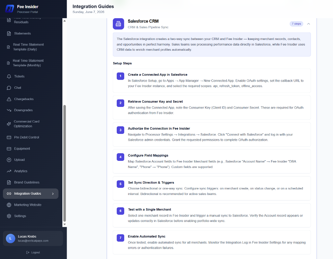Click the Real Time Statement Template (Monthly) icon
This screenshot has height=259, width=333.
(8, 63)
